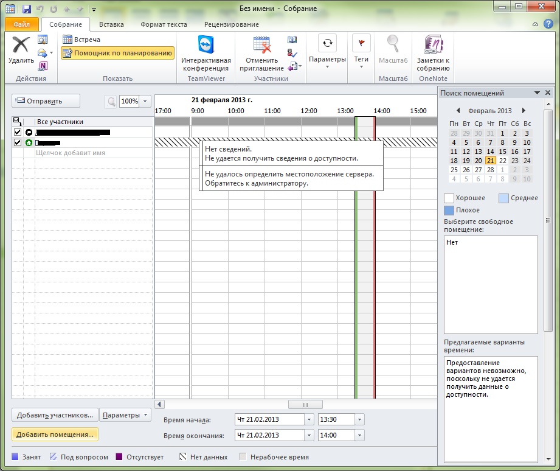Select Нет in the available rooms list
This screenshot has width=560, height=471.
pyautogui.click(x=452, y=242)
